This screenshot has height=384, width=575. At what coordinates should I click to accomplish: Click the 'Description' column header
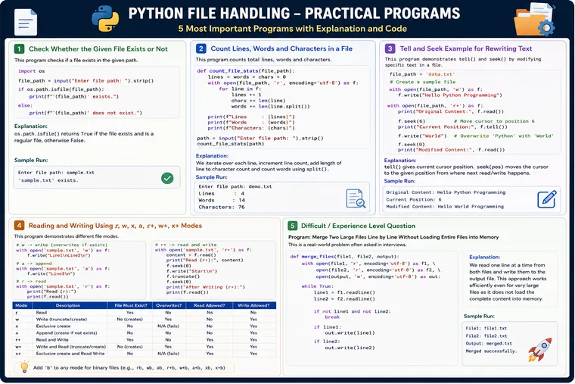(68, 305)
